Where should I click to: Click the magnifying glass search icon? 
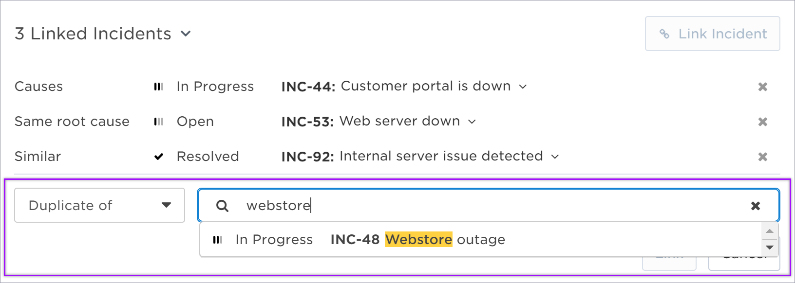pos(222,206)
